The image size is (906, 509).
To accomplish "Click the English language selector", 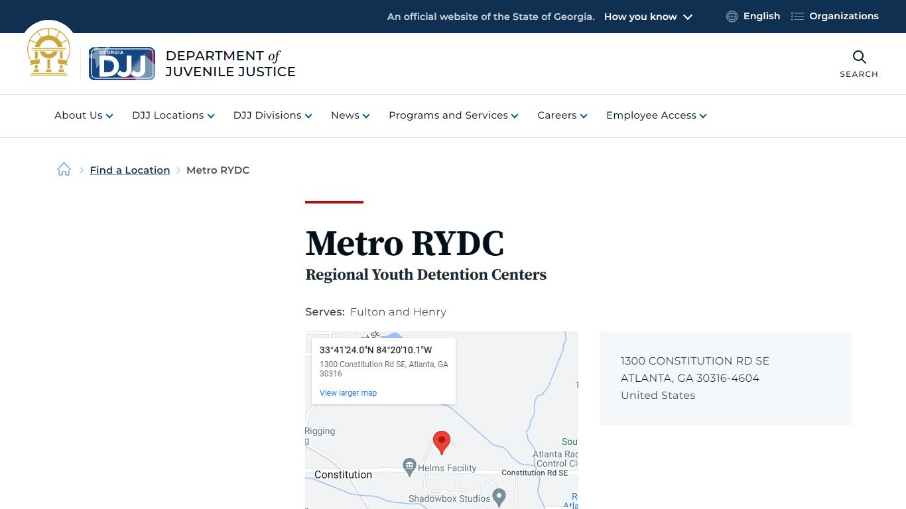I will tap(761, 16).
